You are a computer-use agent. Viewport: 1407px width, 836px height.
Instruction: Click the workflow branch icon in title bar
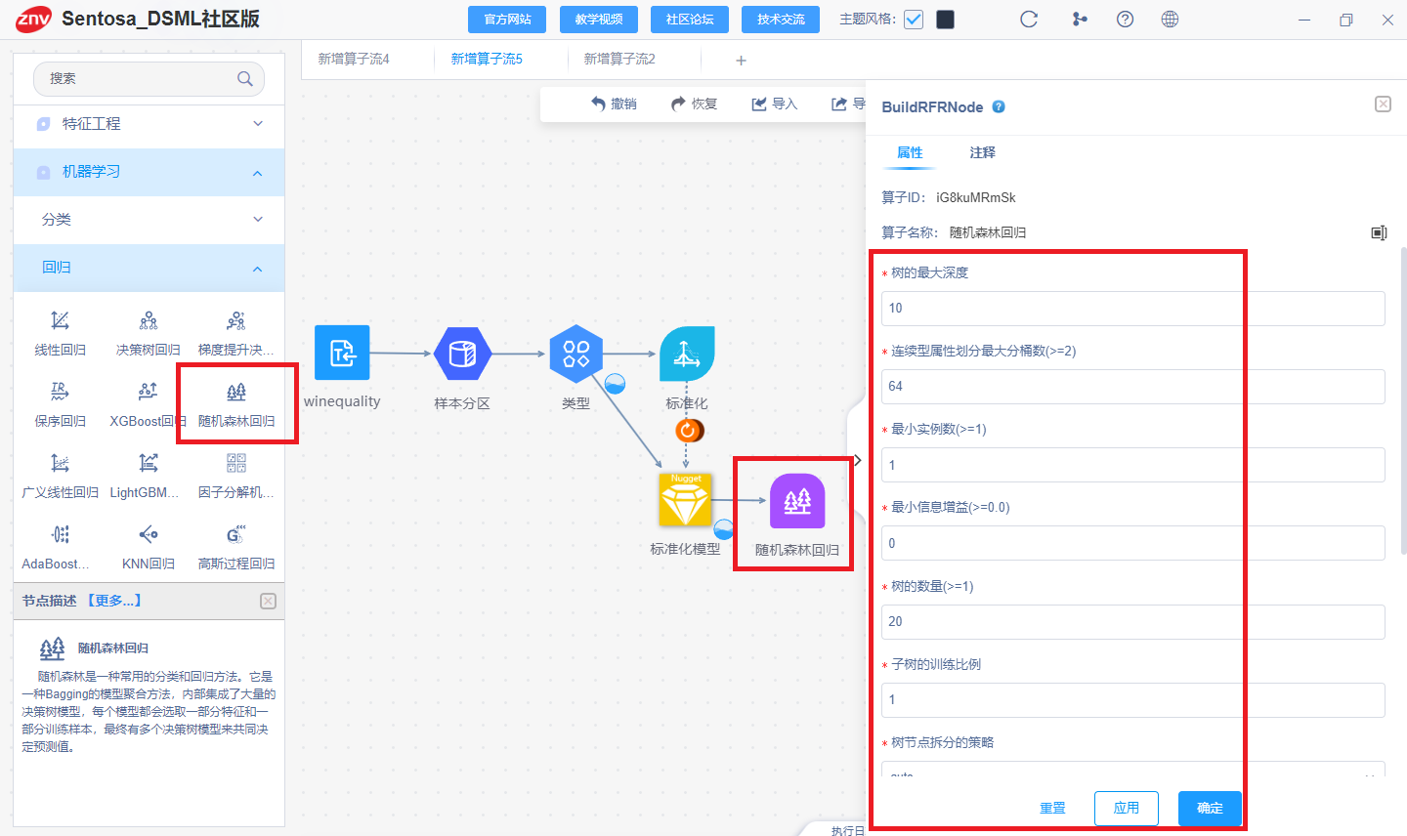pos(1080,20)
